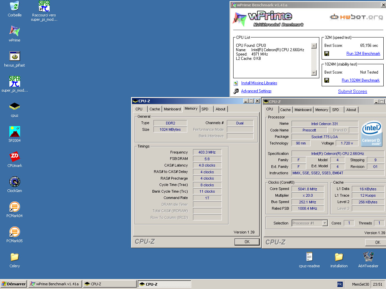Image resolution: width=386 pixels, height=289 pixels.
Task: Click the active CPU-Z taskbar button
Action: point(164,284)
